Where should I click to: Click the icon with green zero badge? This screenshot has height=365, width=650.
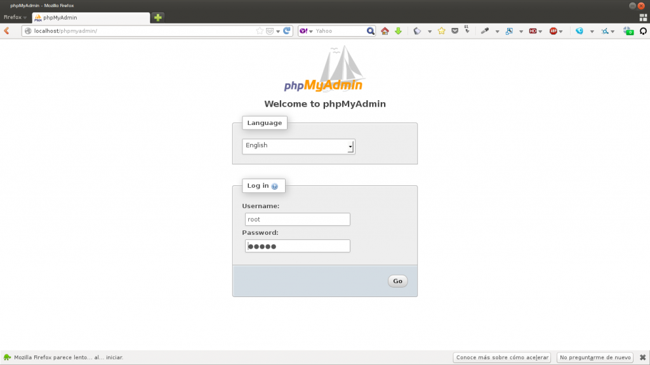[x=628, y=31]
